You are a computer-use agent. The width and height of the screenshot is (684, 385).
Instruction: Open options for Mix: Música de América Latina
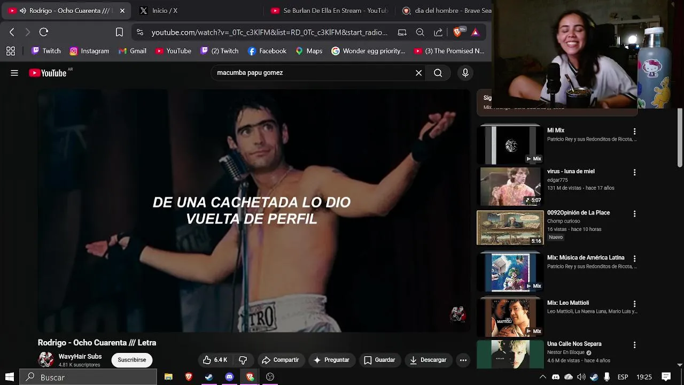[x=634, y=258]
